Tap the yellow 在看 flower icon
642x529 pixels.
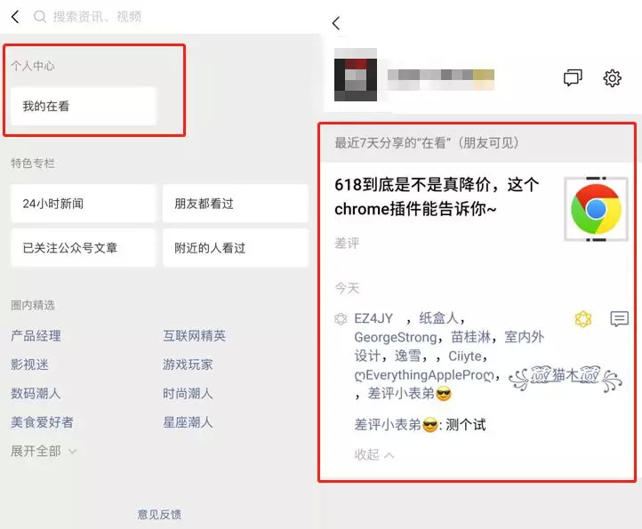point(583,319)
